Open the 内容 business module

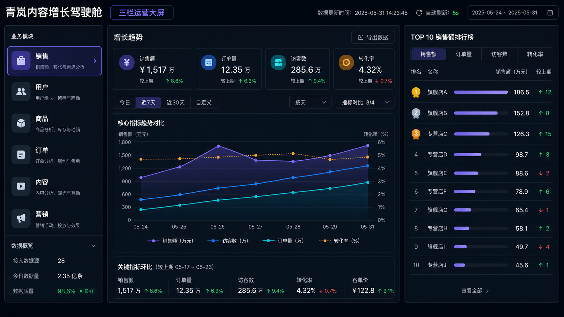point(54,187)
